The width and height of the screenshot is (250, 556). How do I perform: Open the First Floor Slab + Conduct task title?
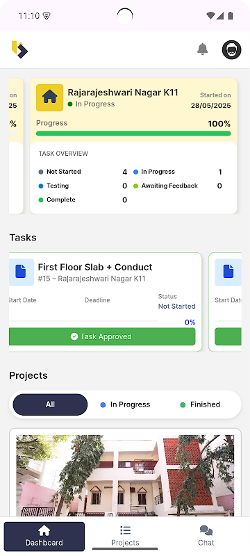coord(95,267)
